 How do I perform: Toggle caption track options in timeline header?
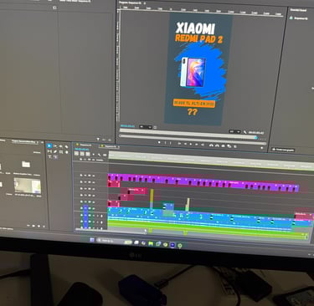point(105,155)
